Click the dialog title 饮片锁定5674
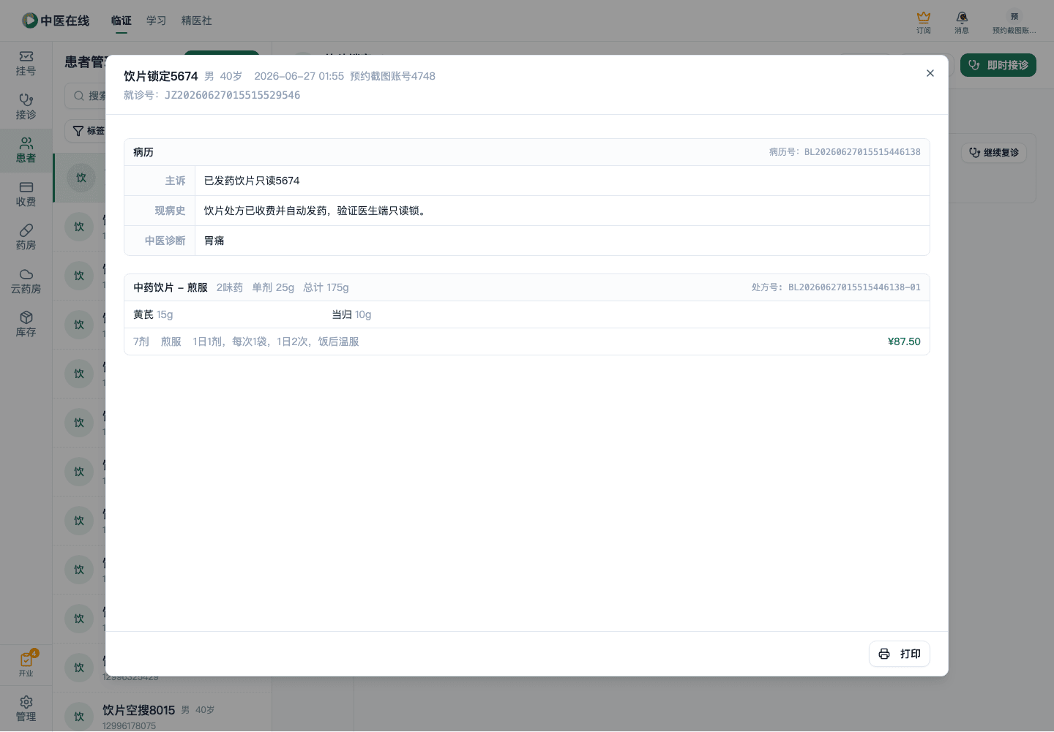1054x732 pixels. pos(160,76)
